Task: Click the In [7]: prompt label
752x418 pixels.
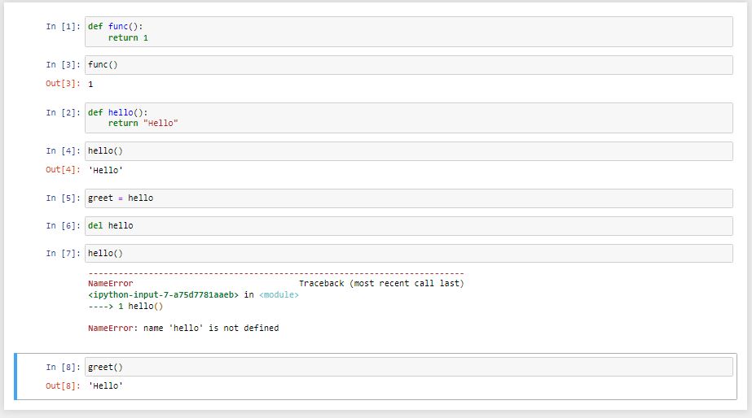Action: pos(63,253)
